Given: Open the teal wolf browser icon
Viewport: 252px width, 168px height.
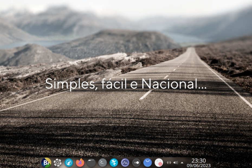Looking at the screenshot, I should (69, 163).
